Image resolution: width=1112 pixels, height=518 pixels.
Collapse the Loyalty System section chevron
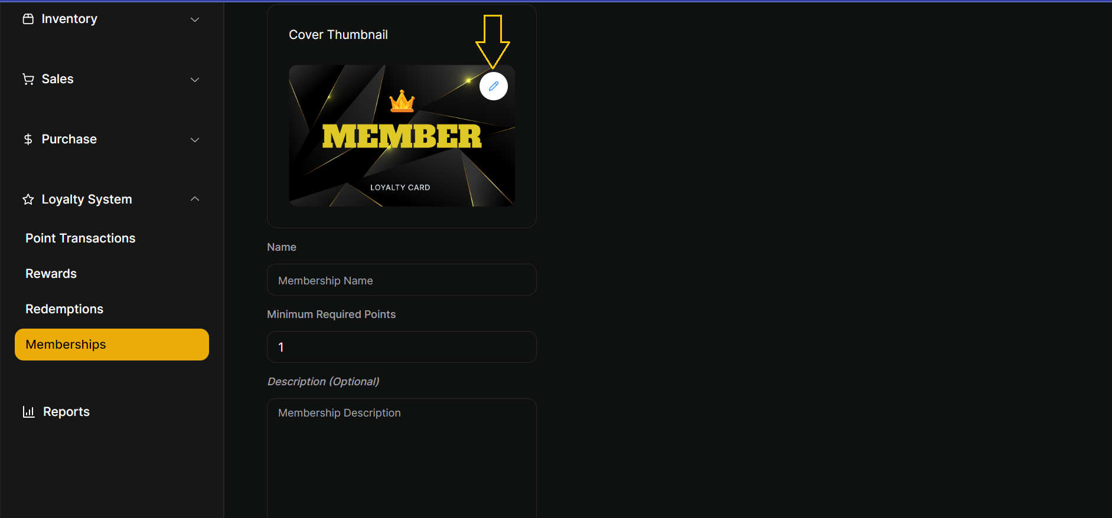click(x=195, y=199)
